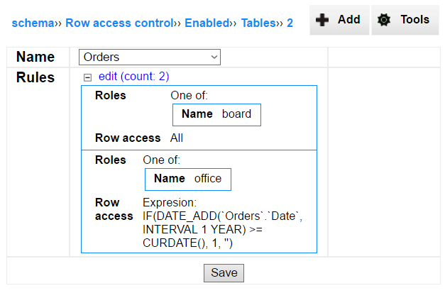The image size is (445, 293).
Task: Click the dropdown arrow of Name select
Action: [214, 57]
